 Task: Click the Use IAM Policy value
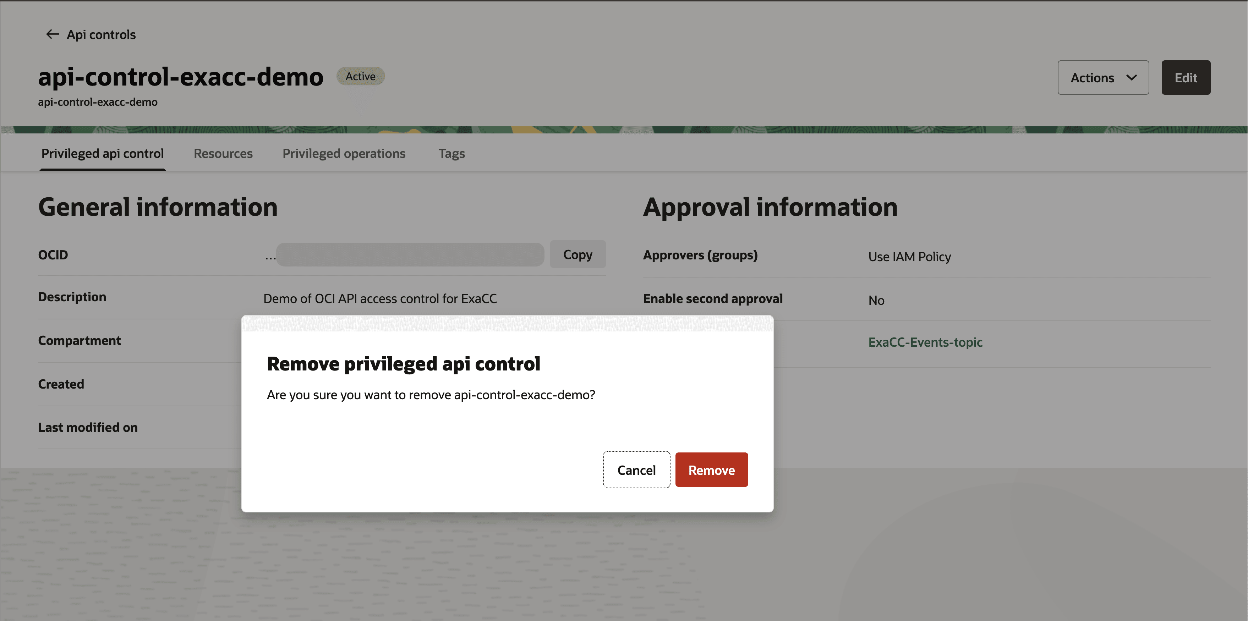pos(909,257)
